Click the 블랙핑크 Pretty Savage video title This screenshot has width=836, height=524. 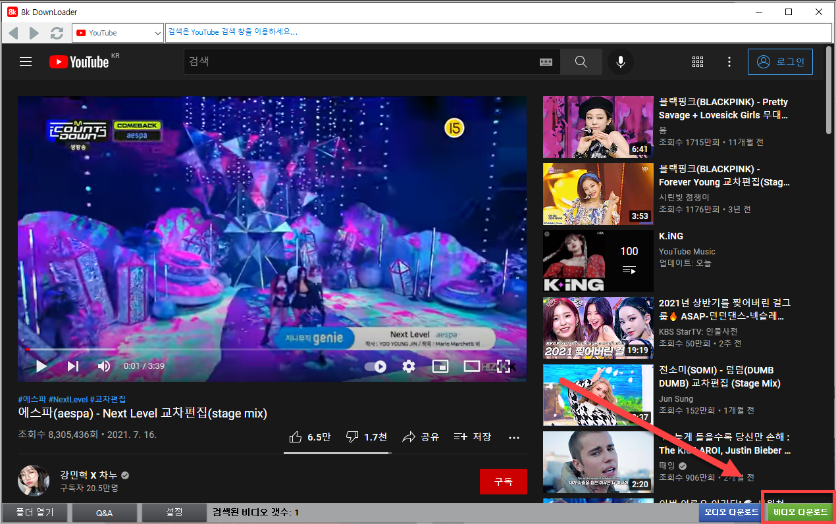click(724, 108)
